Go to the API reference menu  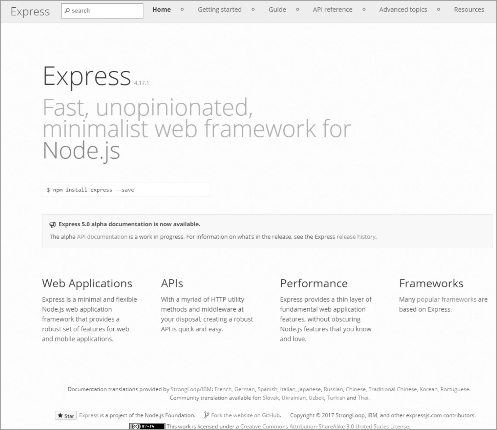332,10
